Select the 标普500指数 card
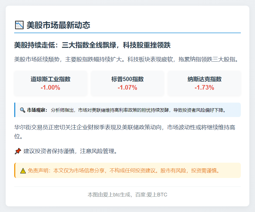 click(127, 83)
